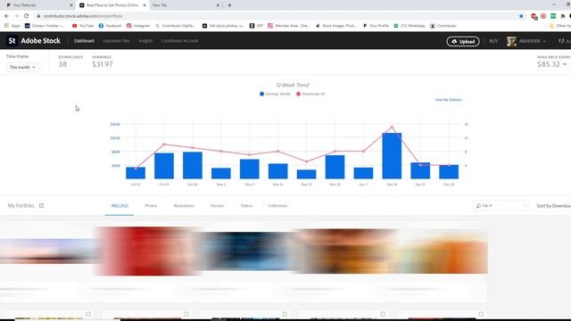Viewport: 571px width, 321px height.
Task: Click the green extension icon in the toolbar
Action: (x=553, y=16)
